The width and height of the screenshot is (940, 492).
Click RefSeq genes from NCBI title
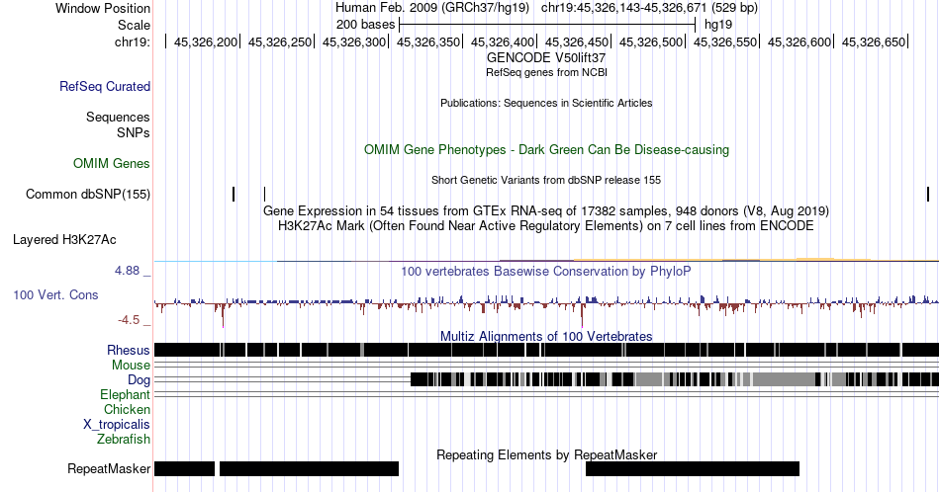(x=546, y=72)
